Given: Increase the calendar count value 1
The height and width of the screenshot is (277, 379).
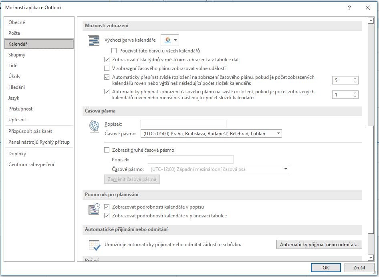Looking at the screenshot, I should coord(355,93).
